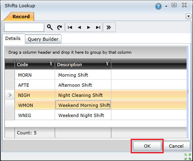This screenshot has width=193, height=161.
Task: Click the row selector for WNIG row
Action: tap(10, 115)
